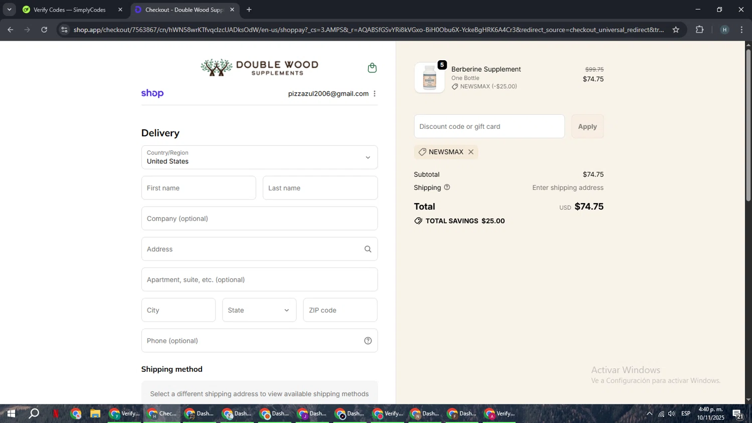The image size is (752, 423).
Task: Click the page vertical scrollbar
Action: pos(748,125)
